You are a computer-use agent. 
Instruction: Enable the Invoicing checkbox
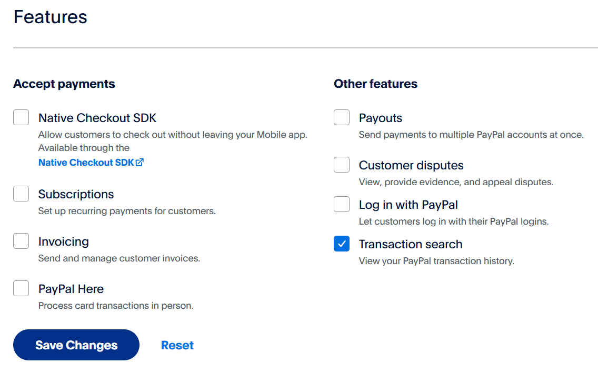(21, 241)
